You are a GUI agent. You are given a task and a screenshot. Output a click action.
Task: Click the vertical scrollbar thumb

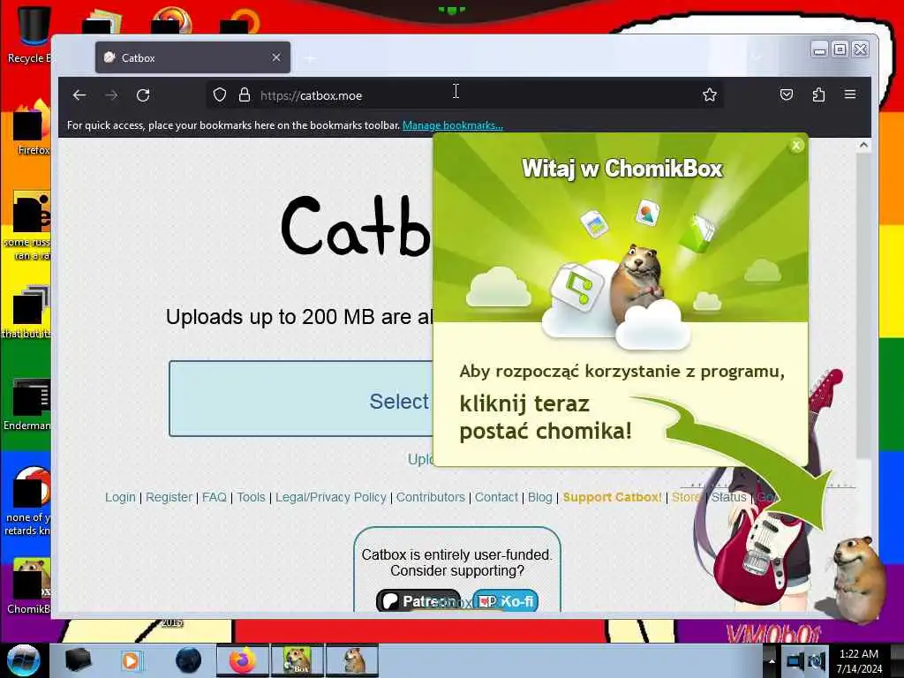click(x=863, y=305)
